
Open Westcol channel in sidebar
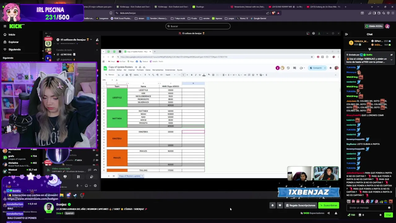[x=19, y=171]
